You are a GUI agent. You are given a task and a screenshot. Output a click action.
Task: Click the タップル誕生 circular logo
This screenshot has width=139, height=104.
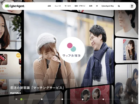tap(72, 50)
